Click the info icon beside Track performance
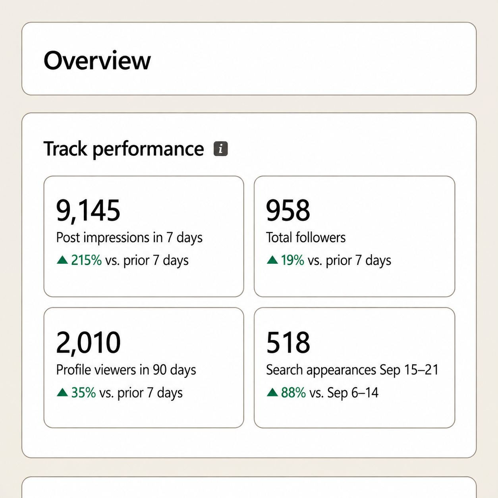The width and height of the screenshot is (498, 498). coord(220,149)
